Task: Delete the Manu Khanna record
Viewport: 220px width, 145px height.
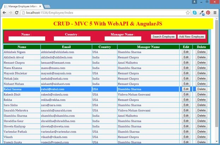Action: [x=201, y=68]
